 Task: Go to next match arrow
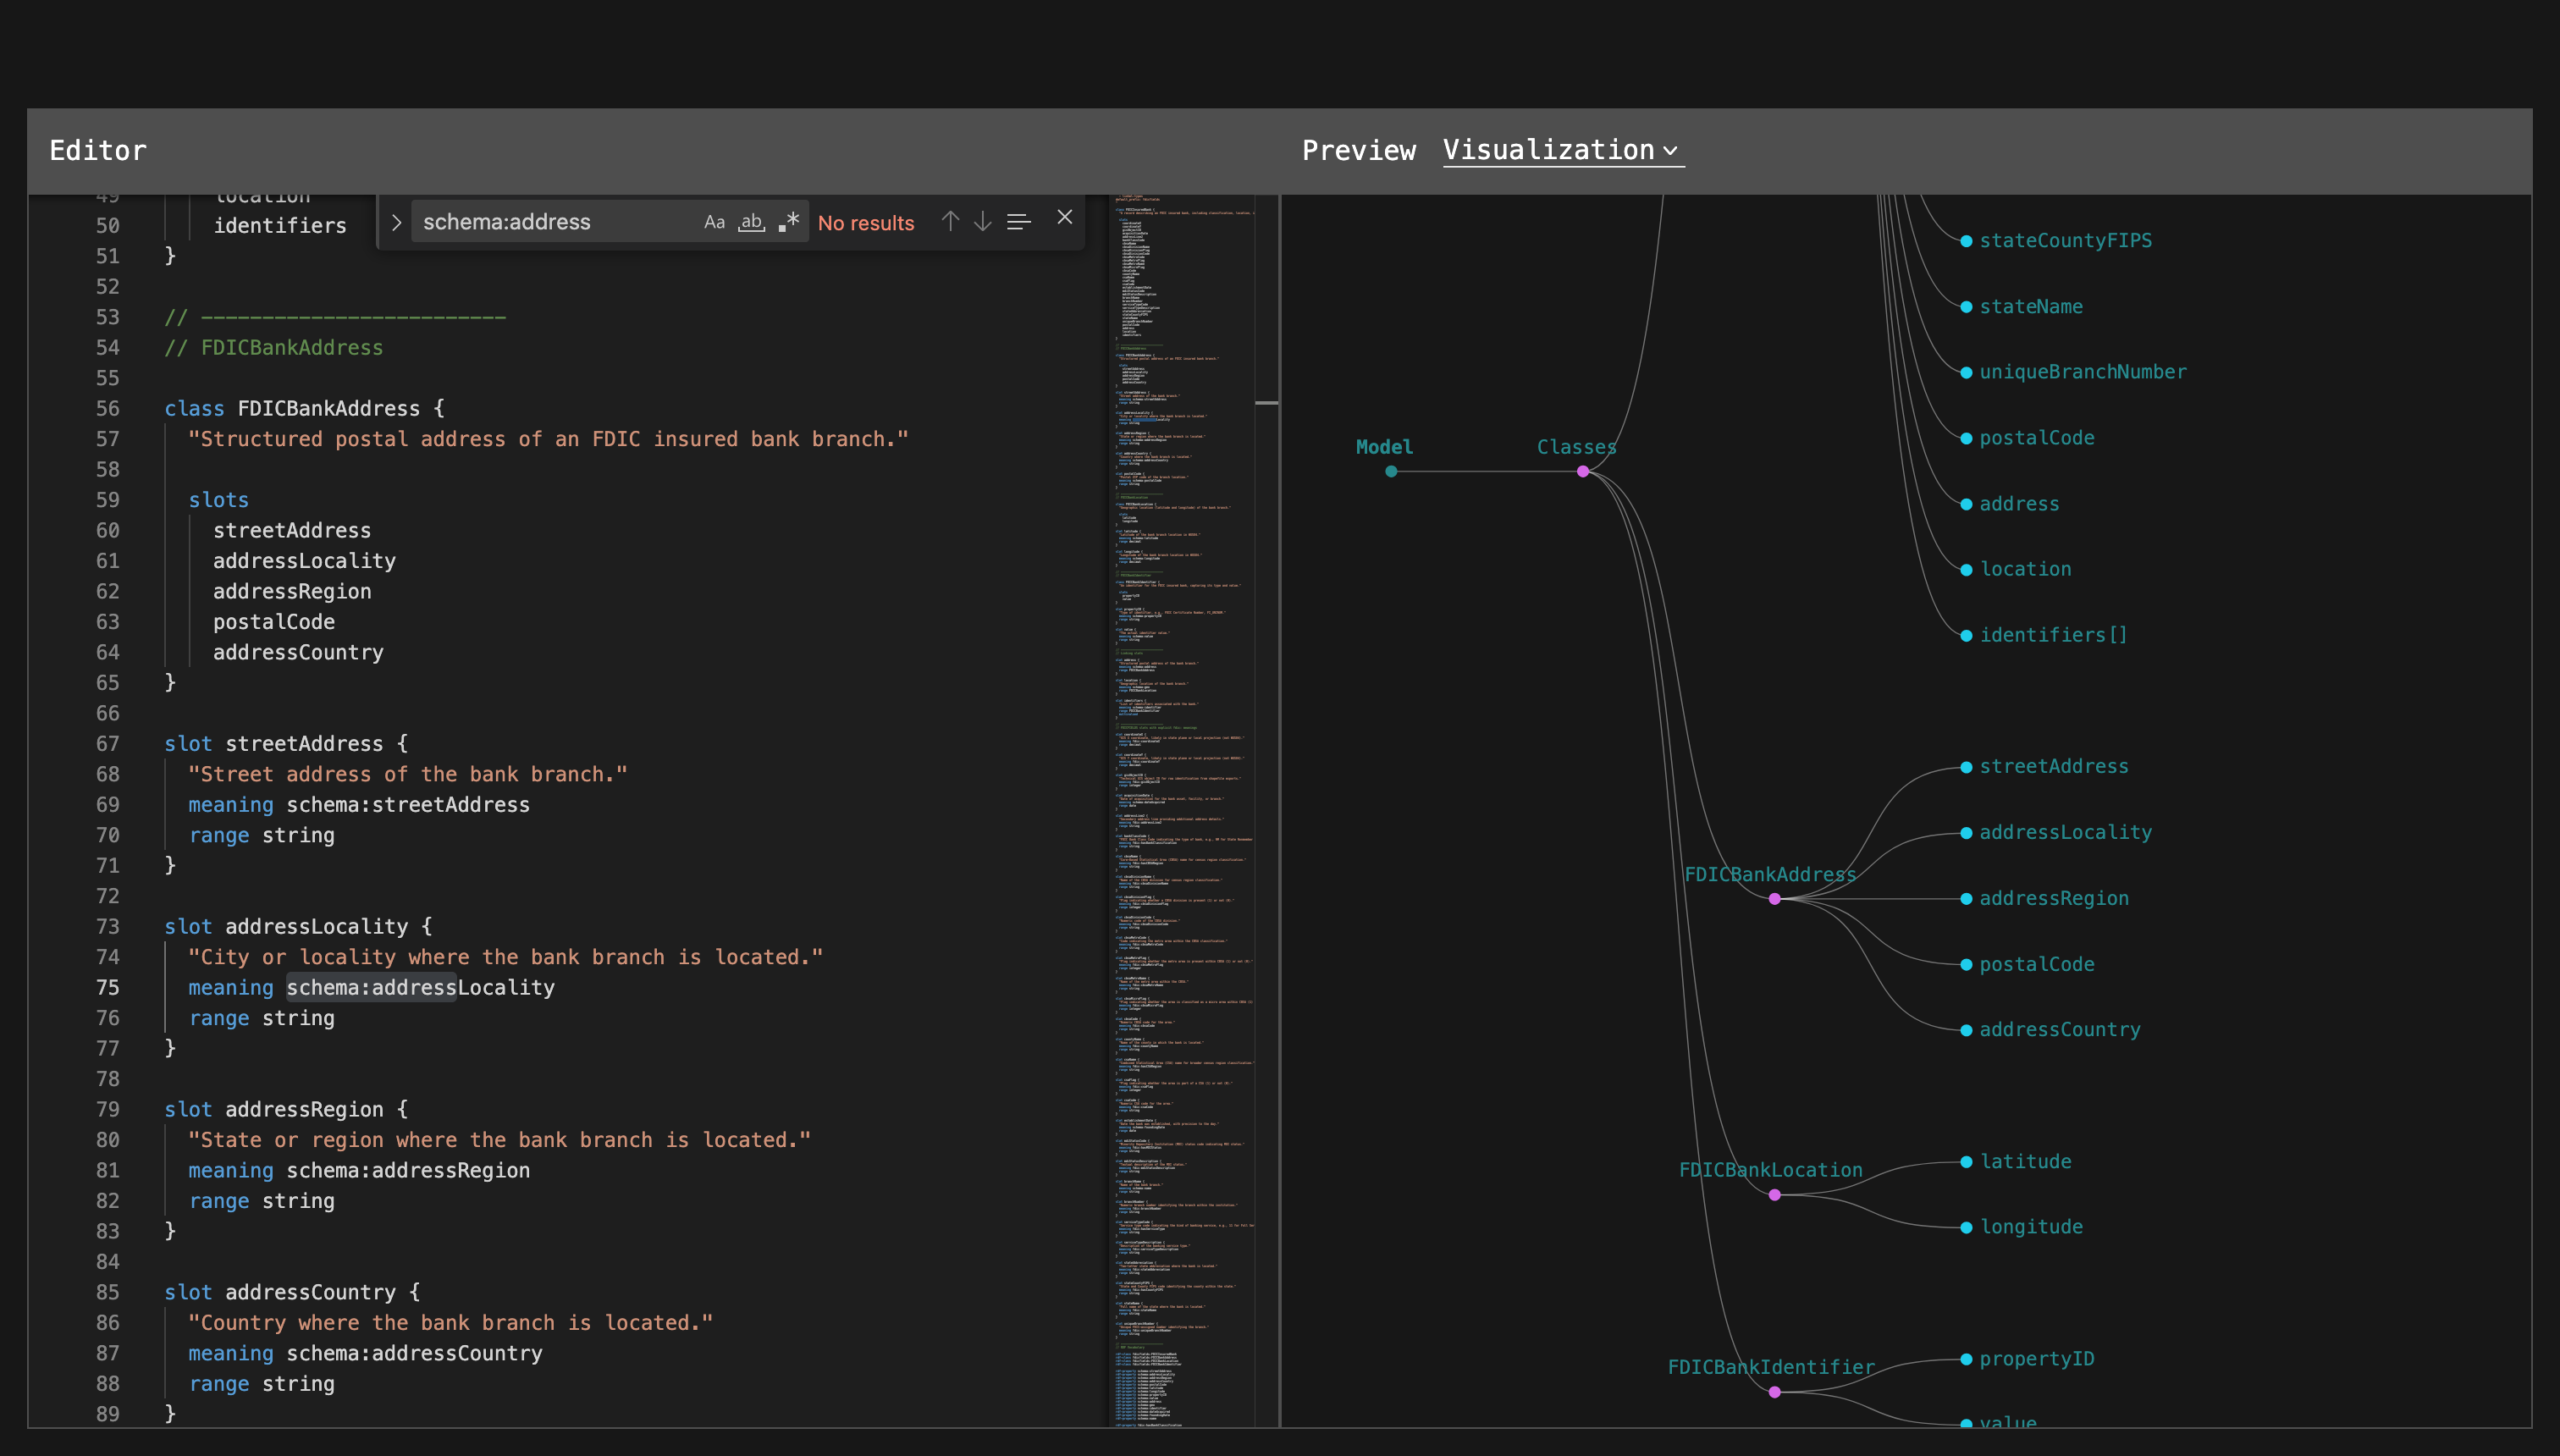pos(983,222)
